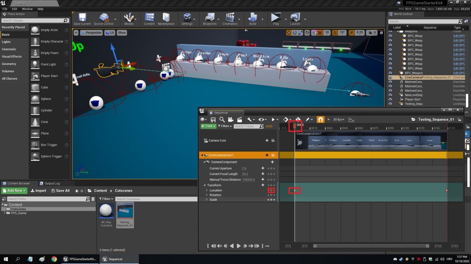Open the Blueprints toolbar menu
Screen dimensions: 471x264
(210, 18)
